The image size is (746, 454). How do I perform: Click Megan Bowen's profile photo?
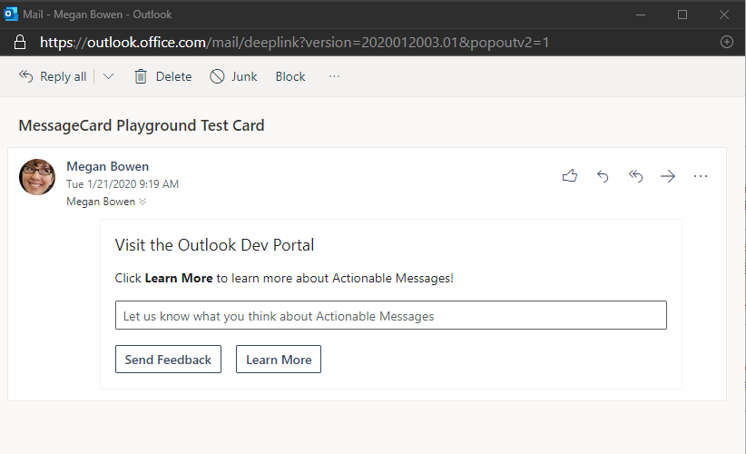[x=37, y=177]
